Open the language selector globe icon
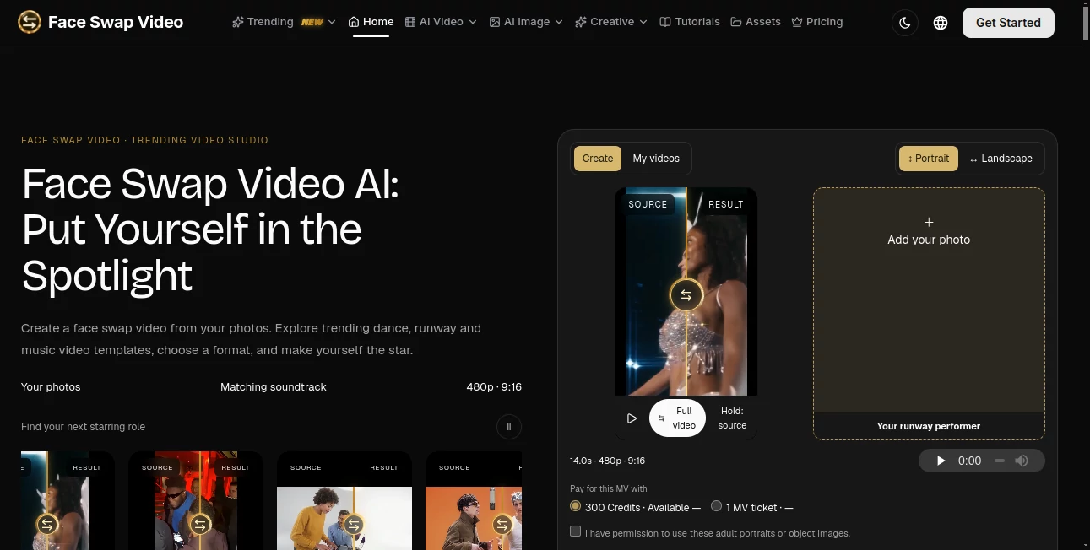This screenshot has width=1090, height=550. click(941, 23)
